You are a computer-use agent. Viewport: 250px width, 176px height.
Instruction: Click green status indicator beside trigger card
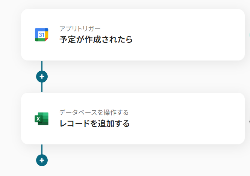[249, 35]
